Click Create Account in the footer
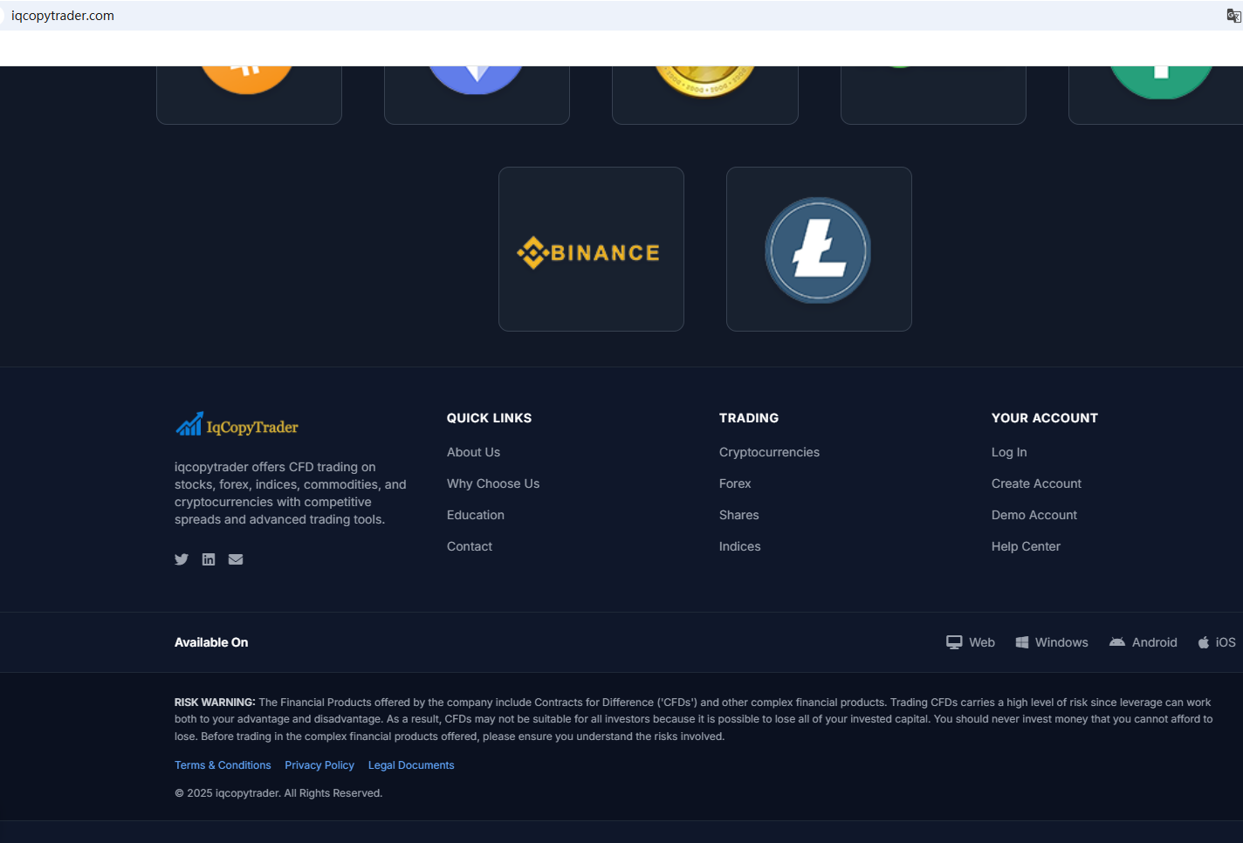Image resolution: width=1243 pixels, height=843 pixels. pos(1036,483)
